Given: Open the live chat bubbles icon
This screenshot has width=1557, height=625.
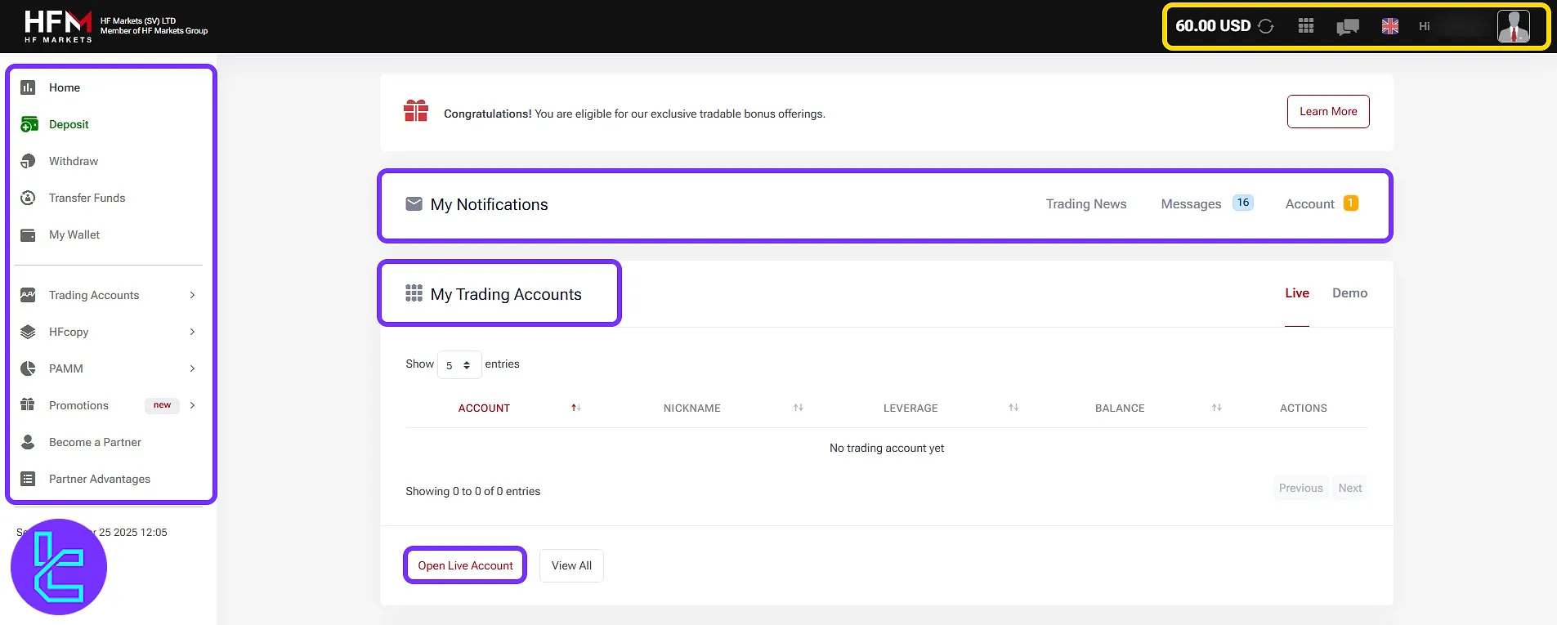Looking at the screenshot, I should tap(1348, 27).
